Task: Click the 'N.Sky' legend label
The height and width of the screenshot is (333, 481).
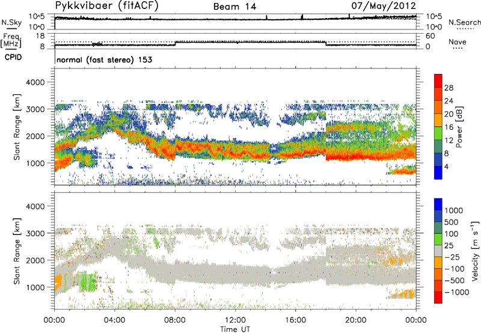Action: [x=11, y=22]
